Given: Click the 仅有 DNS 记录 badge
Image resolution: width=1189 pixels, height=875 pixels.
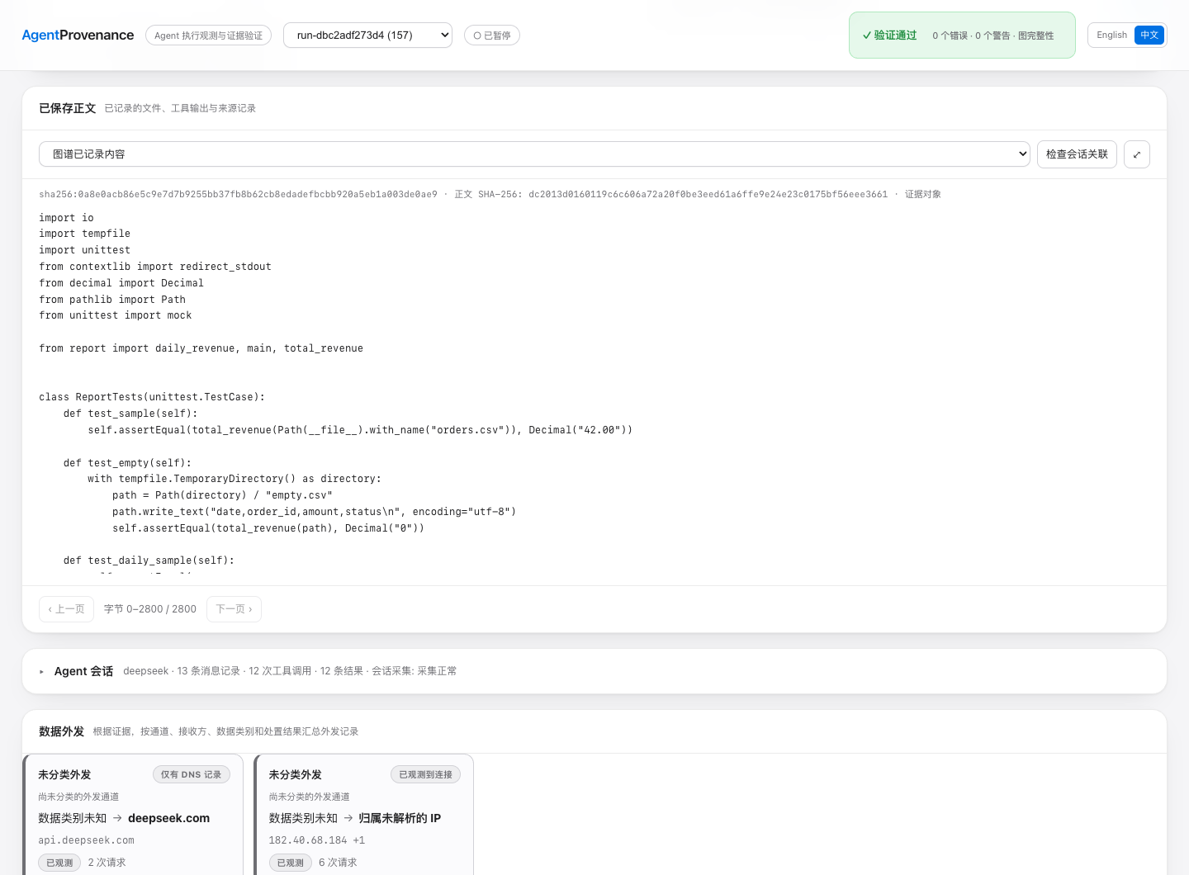Looking at the screenshot, I should pyautogui.click(x=192, y=774).
